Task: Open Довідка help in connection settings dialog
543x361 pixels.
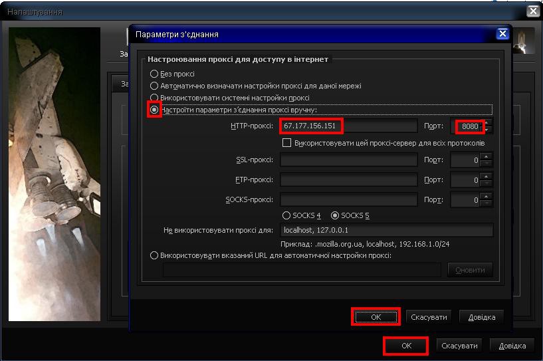Action: point(482,317)
